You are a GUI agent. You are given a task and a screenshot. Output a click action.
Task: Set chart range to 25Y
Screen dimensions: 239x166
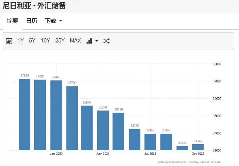coord(60,41)
